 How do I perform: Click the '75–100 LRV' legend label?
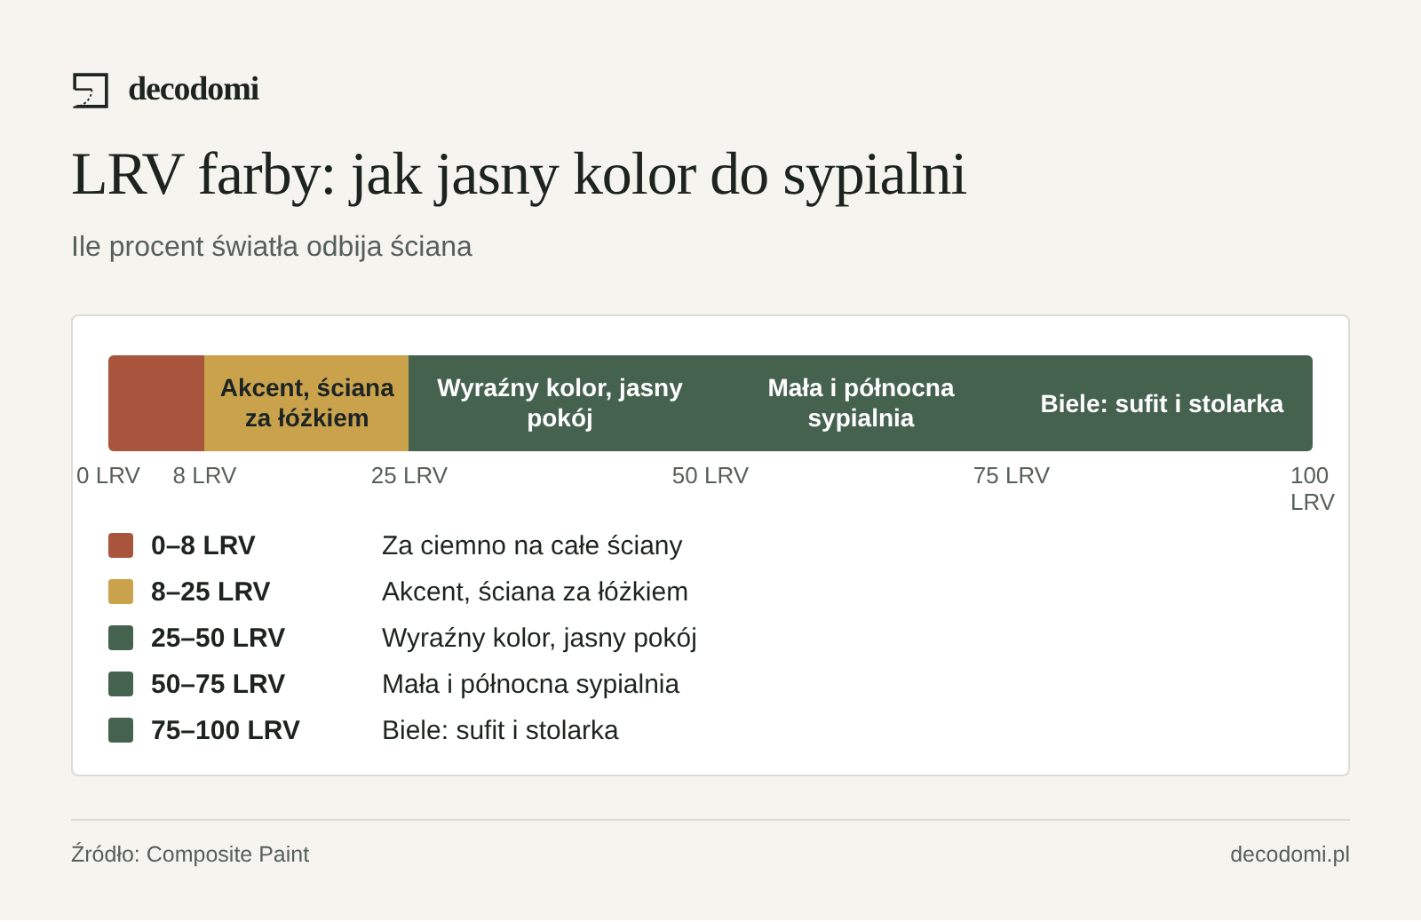click(x=226, y=730)
